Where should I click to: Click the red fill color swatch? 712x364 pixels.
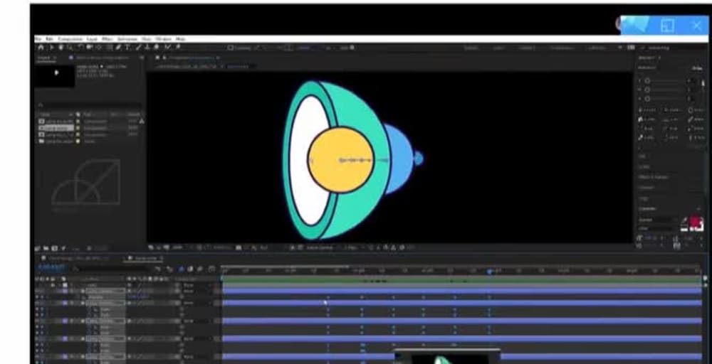696,222
